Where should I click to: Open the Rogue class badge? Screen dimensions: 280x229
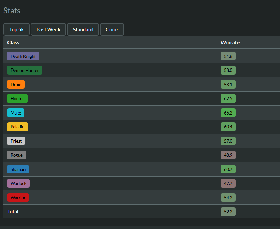tap(16, 155)
